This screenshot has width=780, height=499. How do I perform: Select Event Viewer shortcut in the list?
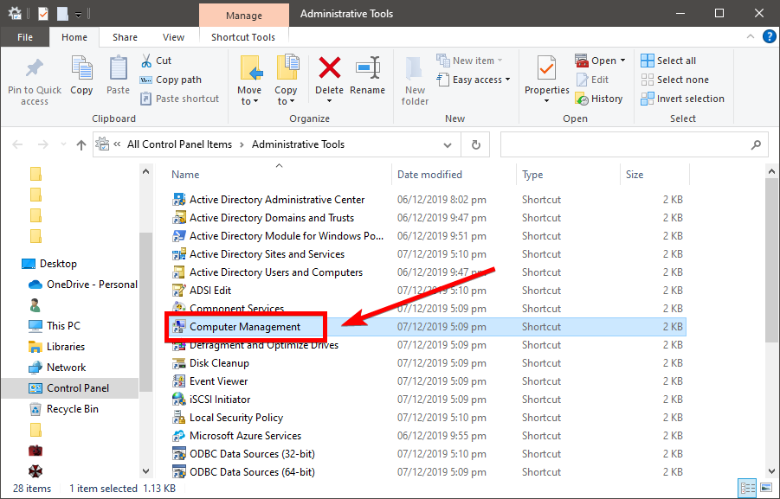coord(218,381)
